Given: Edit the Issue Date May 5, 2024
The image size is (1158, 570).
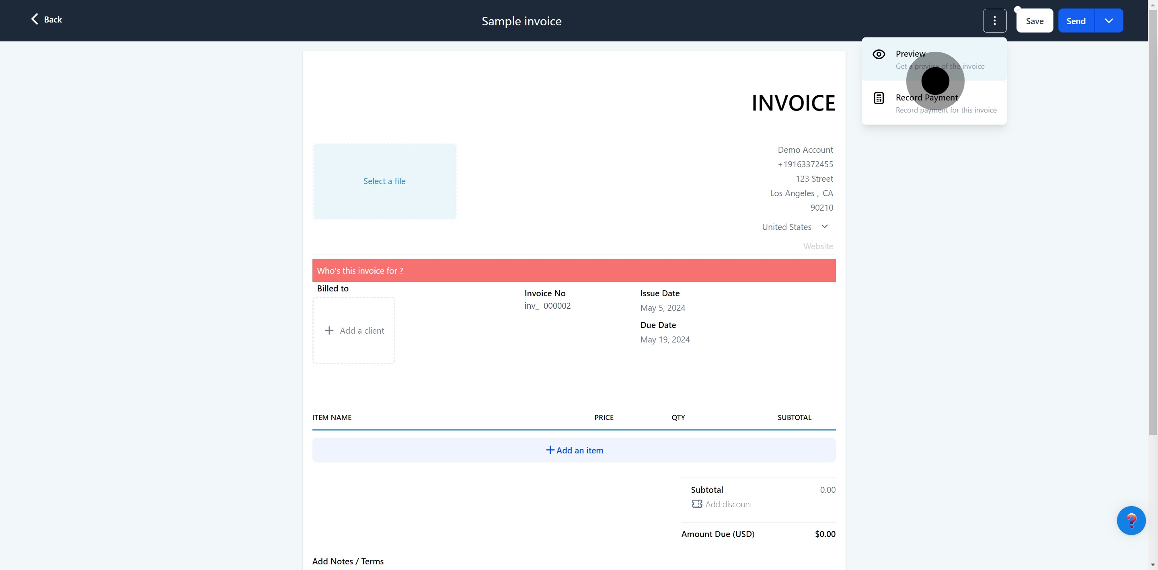Looking at the screenshot, I should (x=663, y=308).
